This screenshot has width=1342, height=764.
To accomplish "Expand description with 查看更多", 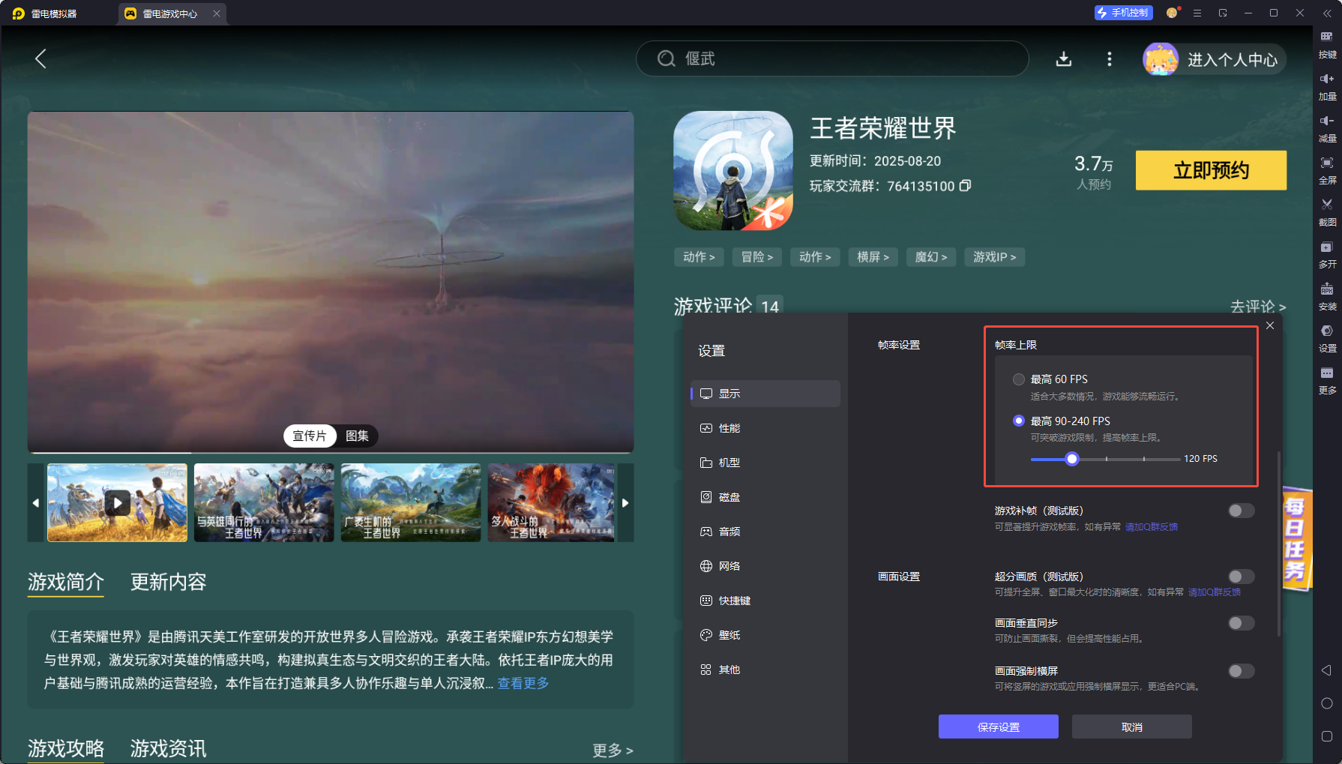I will [x=523, y=683].
